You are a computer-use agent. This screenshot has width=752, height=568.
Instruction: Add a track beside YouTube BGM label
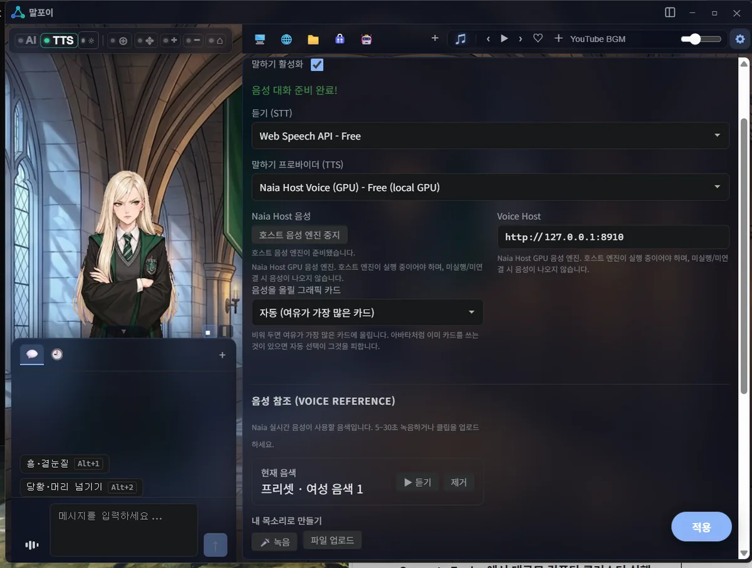(558, 39)
